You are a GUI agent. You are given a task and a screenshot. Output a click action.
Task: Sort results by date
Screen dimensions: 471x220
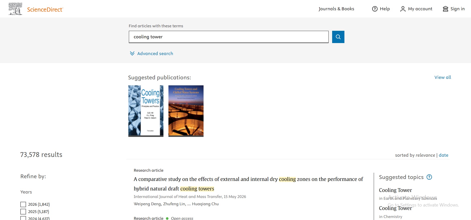pyautogui.click(x=443, y=155)
